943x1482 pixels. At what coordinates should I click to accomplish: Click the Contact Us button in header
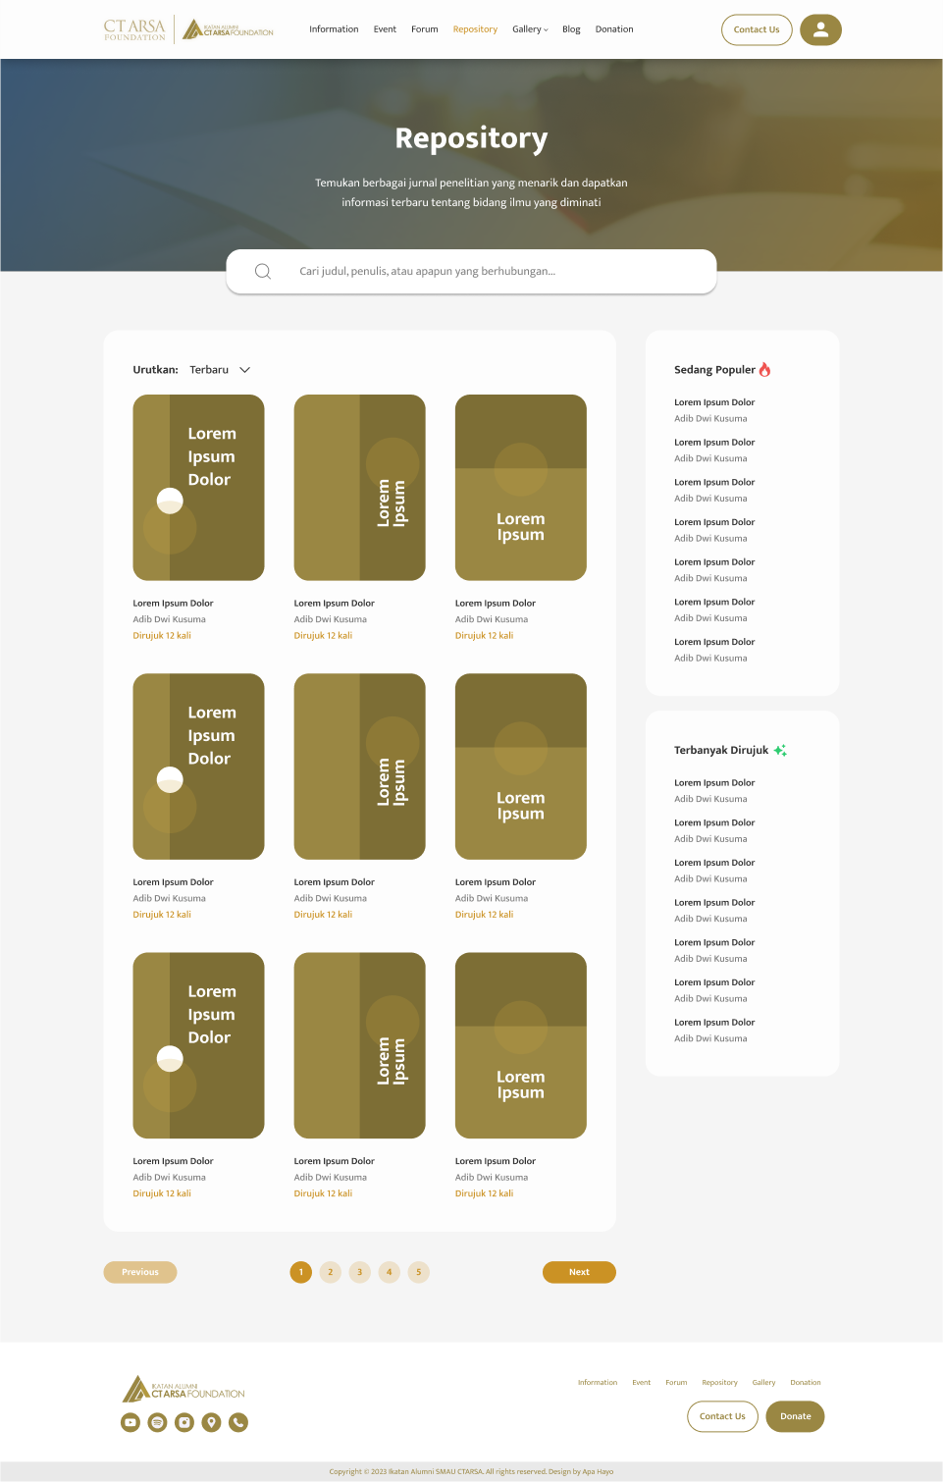tap(757, 30)
